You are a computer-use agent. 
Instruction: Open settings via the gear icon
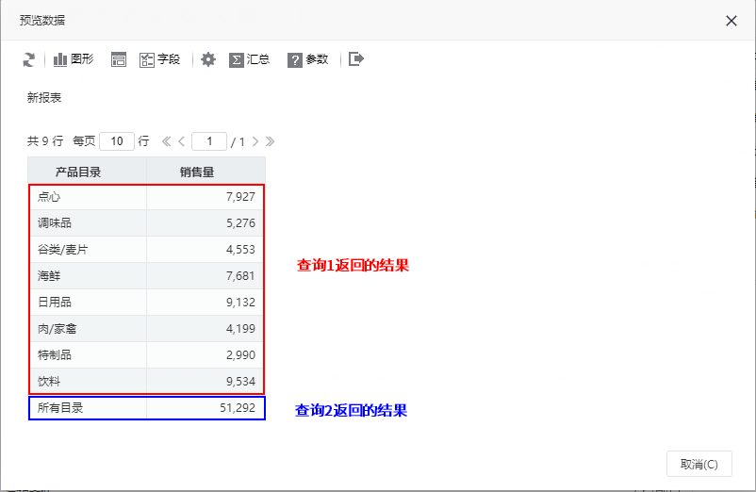coord(208,59)
